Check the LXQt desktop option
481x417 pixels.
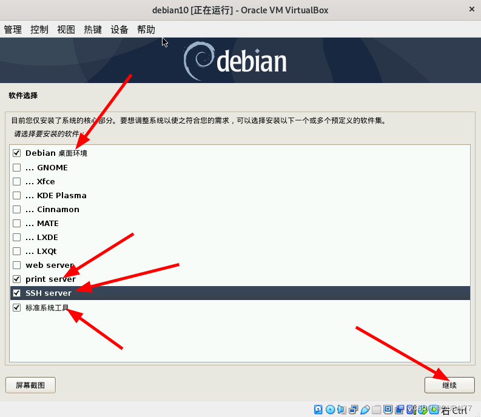click(x=16, y=251)
